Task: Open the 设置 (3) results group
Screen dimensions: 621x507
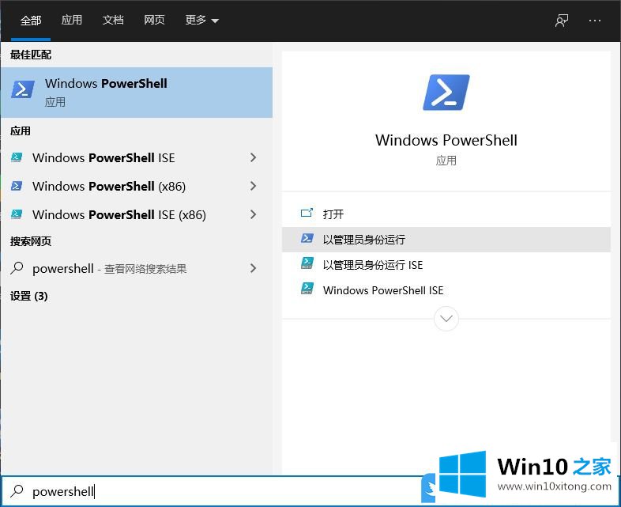Action: pyautogui.click(x=29, y=296)
